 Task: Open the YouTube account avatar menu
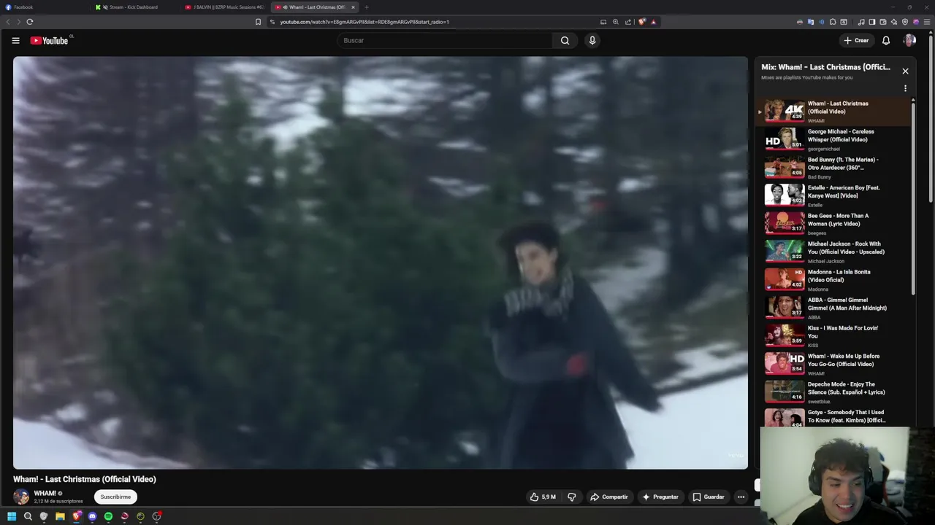pos(909,41)
